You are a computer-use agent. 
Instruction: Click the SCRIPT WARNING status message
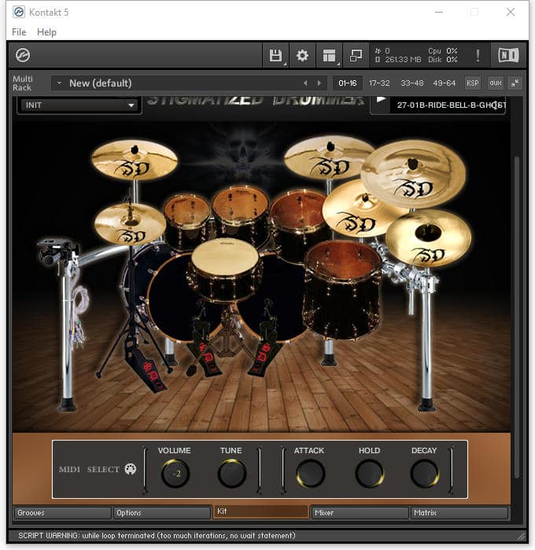[157, 536]
